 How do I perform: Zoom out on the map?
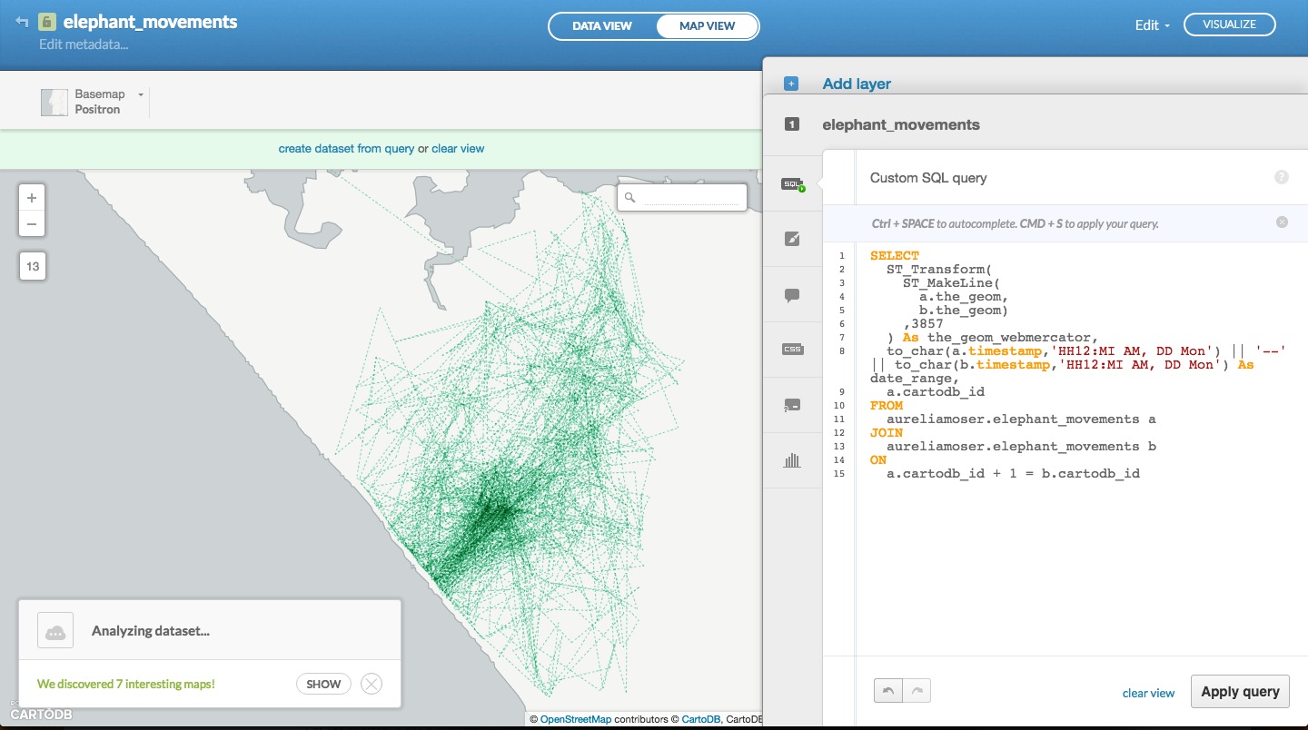[32, 223]
